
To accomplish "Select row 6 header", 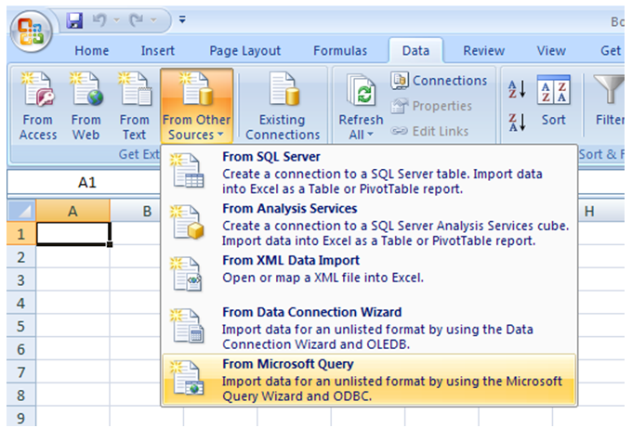I will pos(21,349).
